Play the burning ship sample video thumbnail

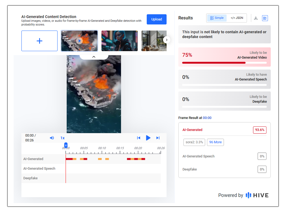point(79,41)
